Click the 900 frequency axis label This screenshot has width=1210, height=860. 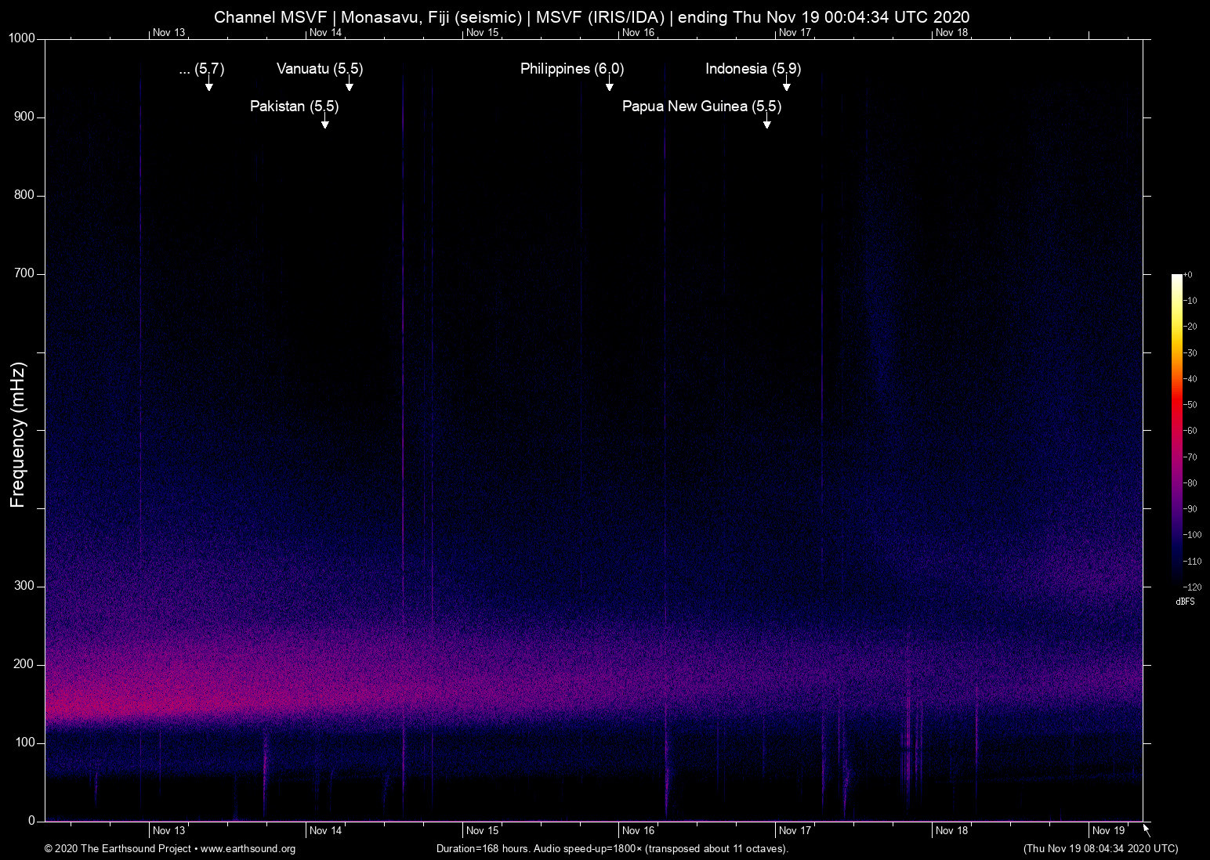pos(24,117)
